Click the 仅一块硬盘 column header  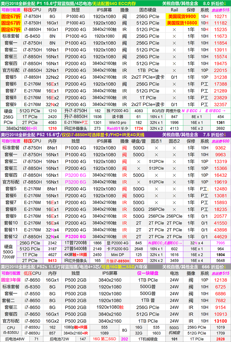point(148,273)
